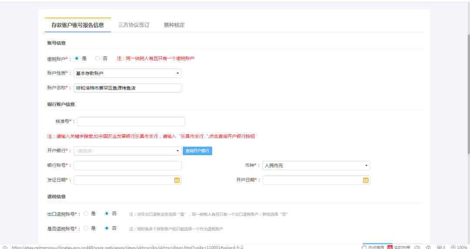Click the 开户日期 date input field

coord(316,180)
